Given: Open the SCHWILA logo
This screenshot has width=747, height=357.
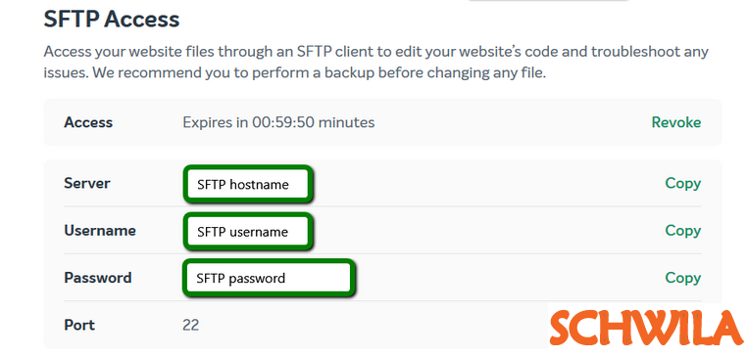Looking at the screenshot, I should [x=647, y=328].
